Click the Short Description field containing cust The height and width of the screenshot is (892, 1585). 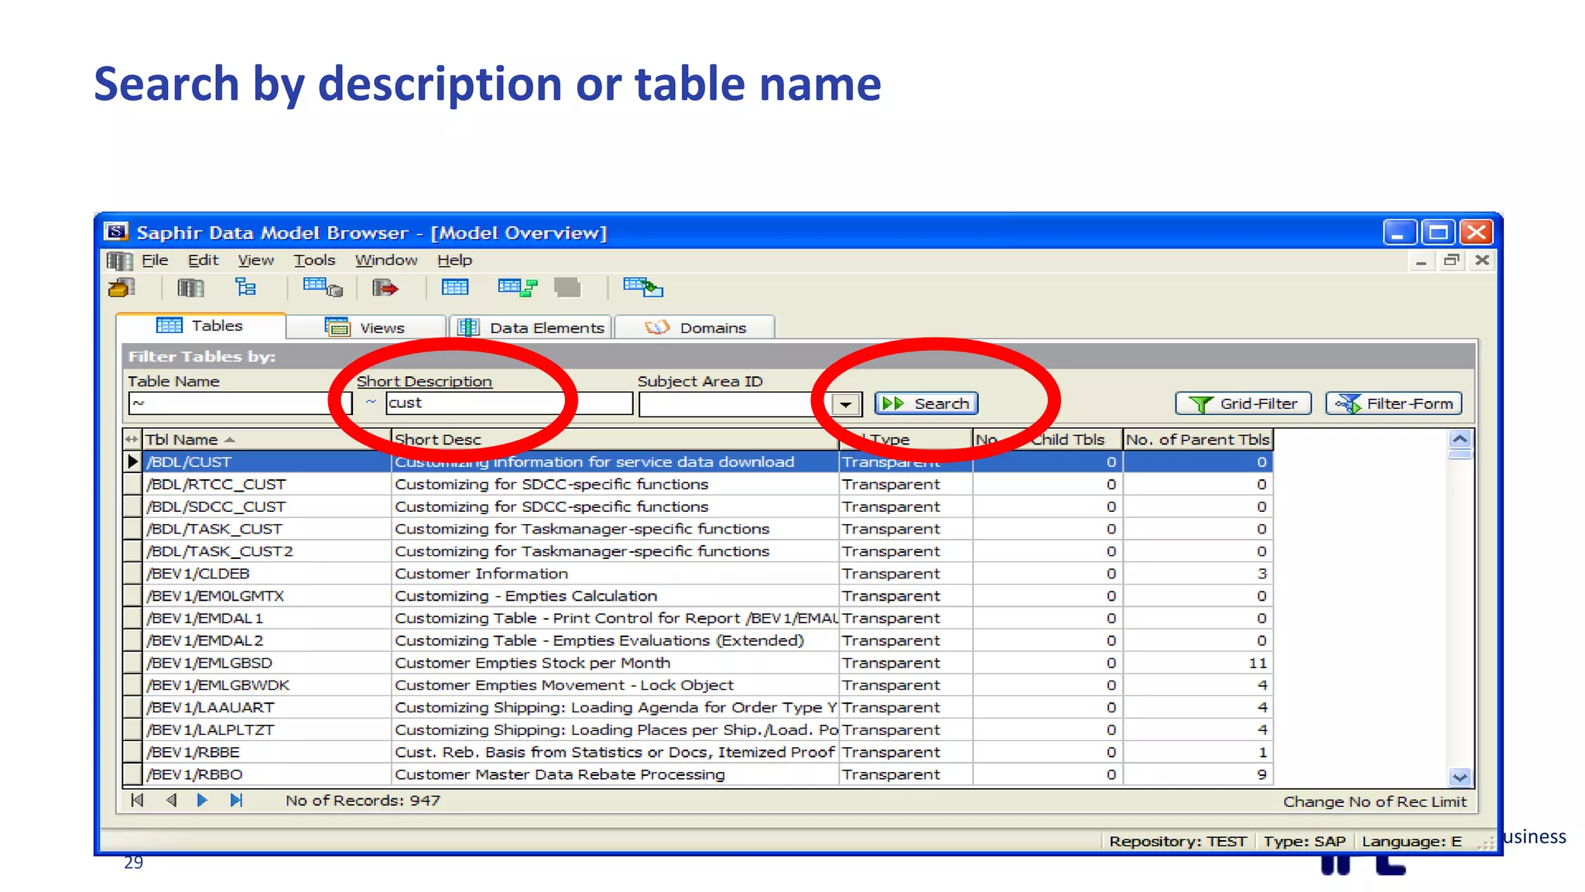tap(509, 403)
